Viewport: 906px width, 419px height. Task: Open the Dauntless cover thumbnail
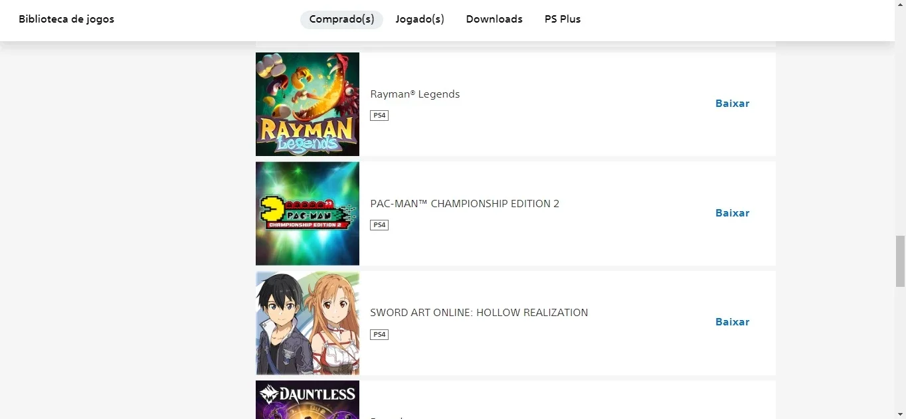308,400
